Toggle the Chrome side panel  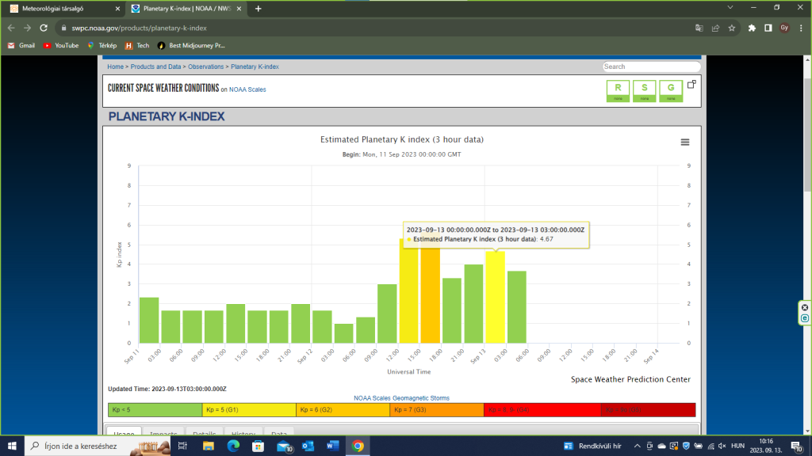[x=768, y=28]
